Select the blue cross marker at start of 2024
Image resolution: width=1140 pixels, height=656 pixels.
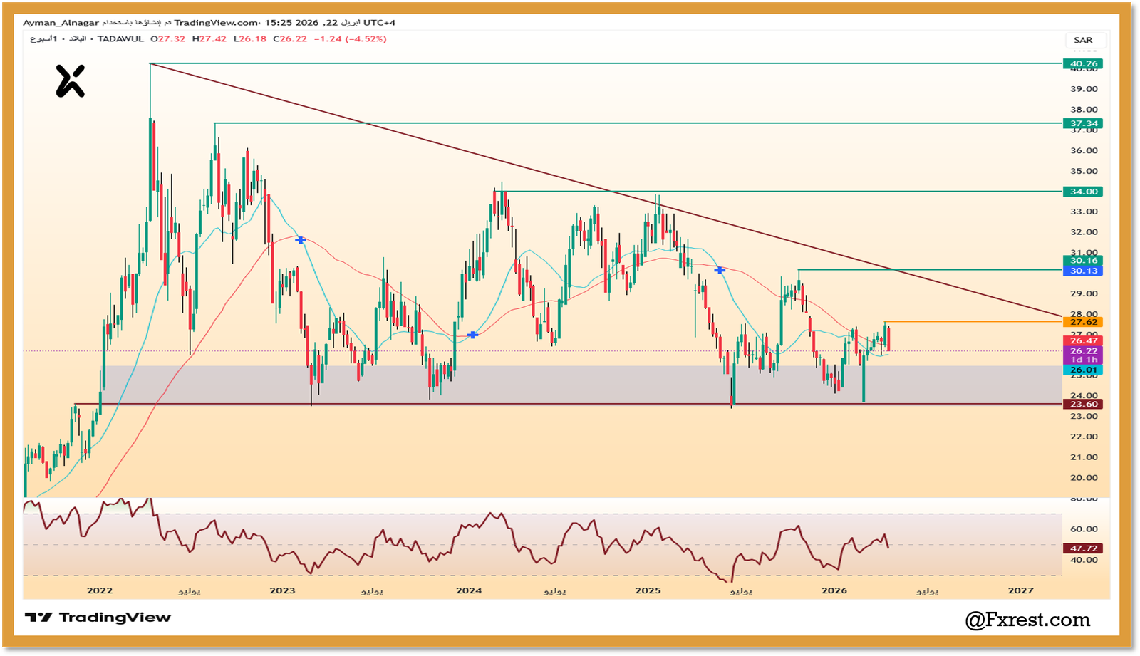click(472, 335)
